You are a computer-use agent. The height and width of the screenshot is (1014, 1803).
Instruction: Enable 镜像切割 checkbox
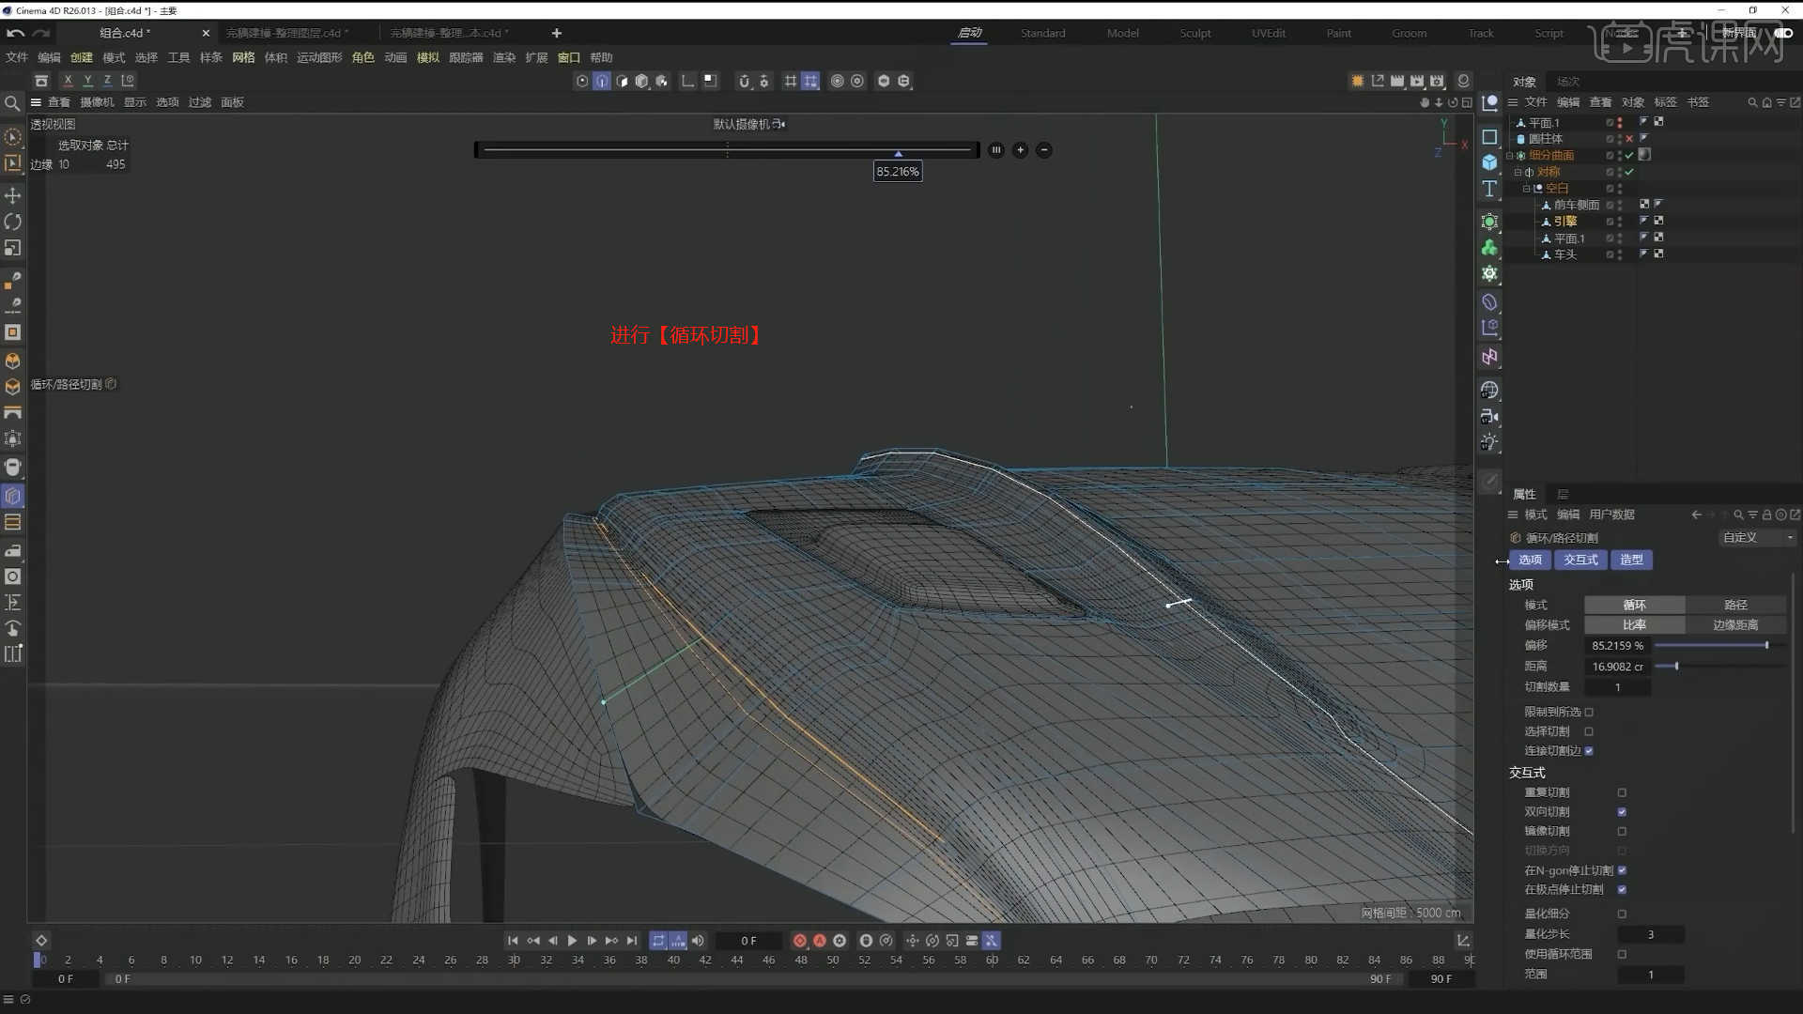click(1622, 832)
